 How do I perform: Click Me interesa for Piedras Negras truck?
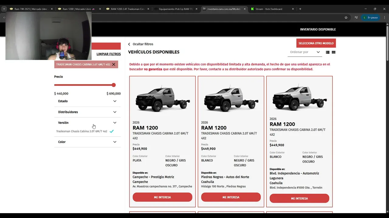[x=231, y=197]
